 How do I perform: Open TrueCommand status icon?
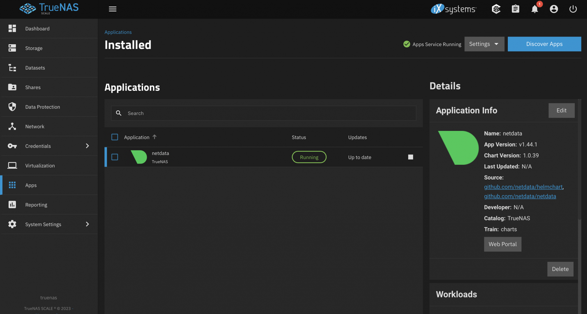(496, 9)
